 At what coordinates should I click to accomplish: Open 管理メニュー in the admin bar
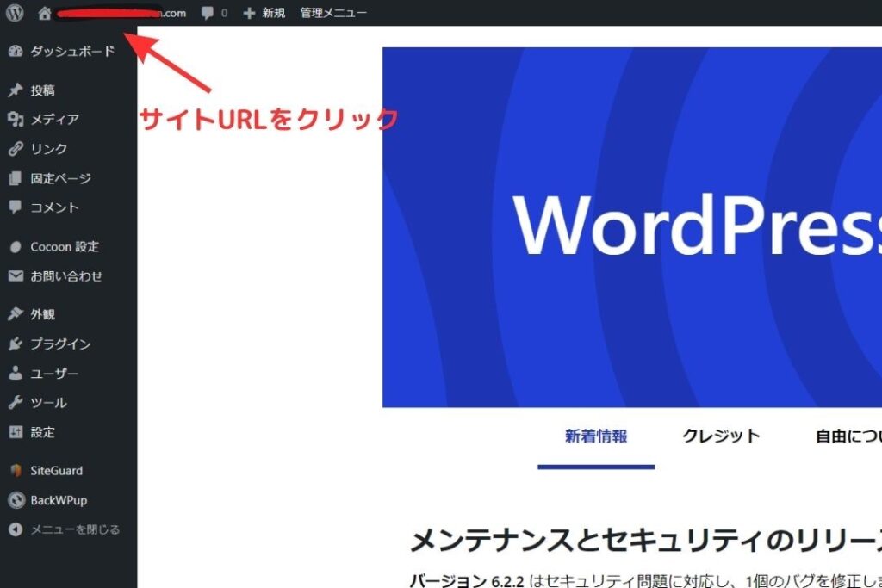tap(333, 13)
